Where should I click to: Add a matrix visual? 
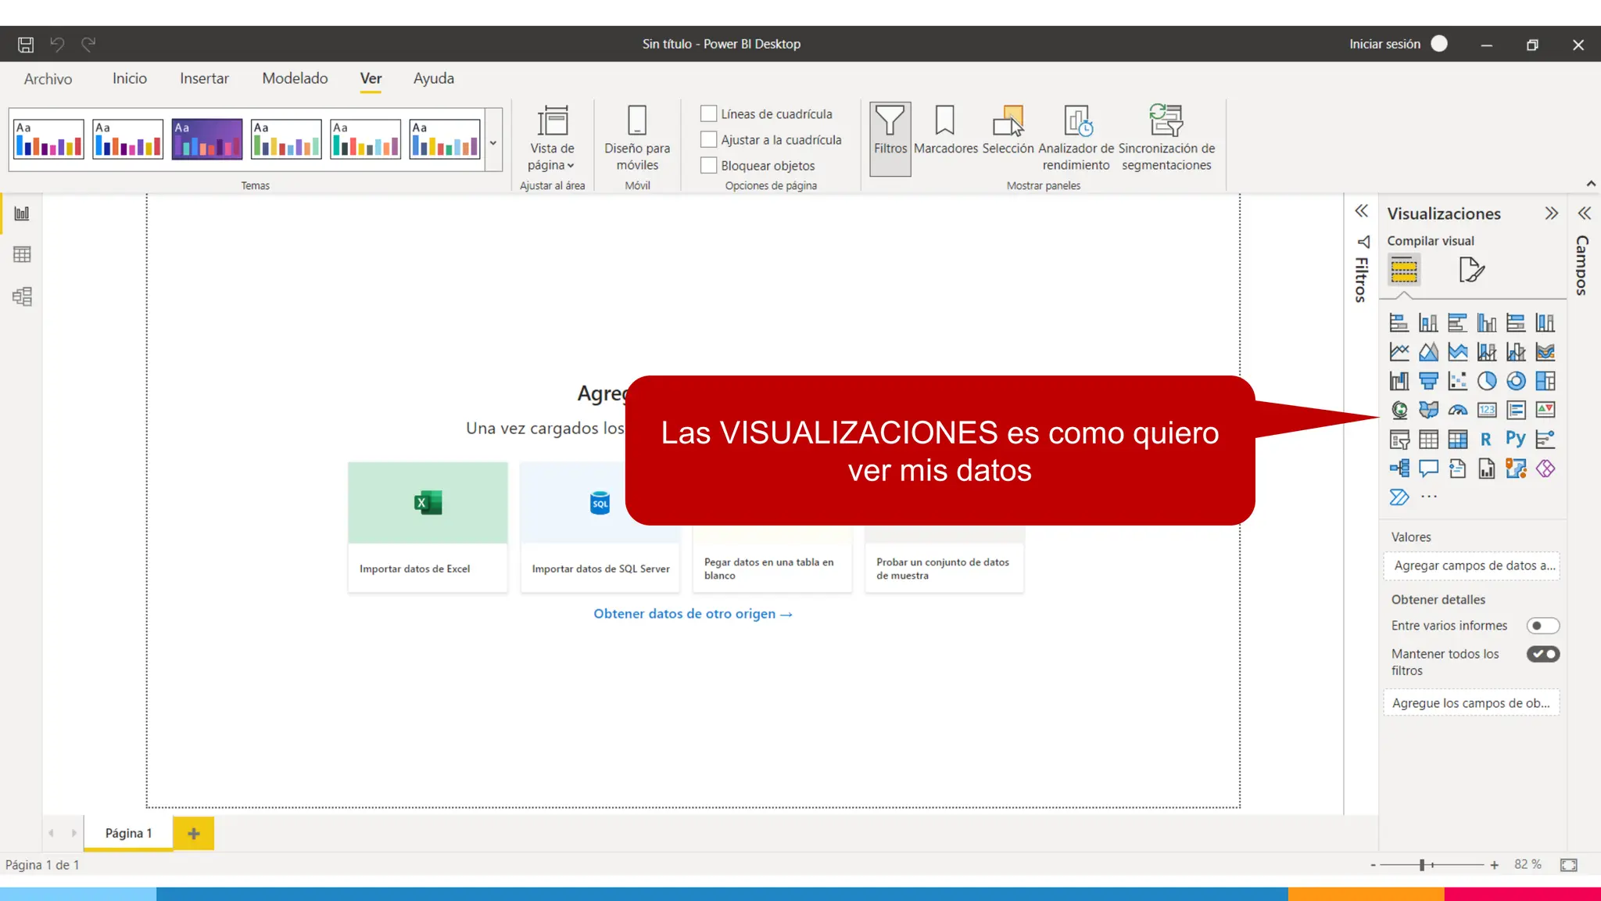(x=1458, y=440)
